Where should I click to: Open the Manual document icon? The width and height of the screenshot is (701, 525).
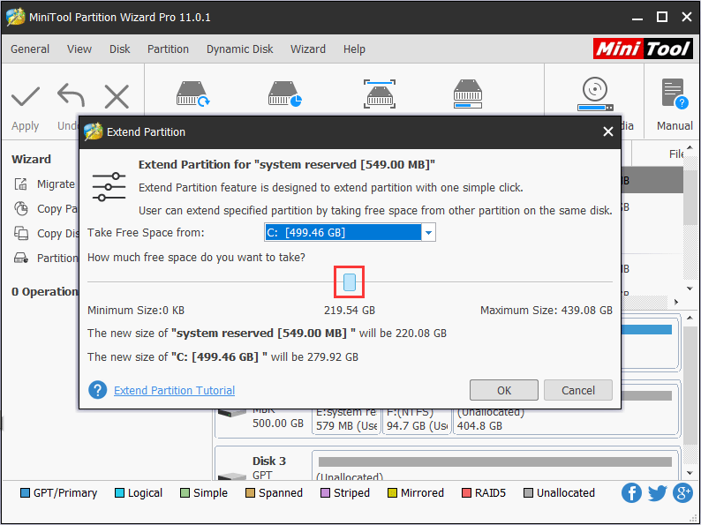(x=675, y=94)
